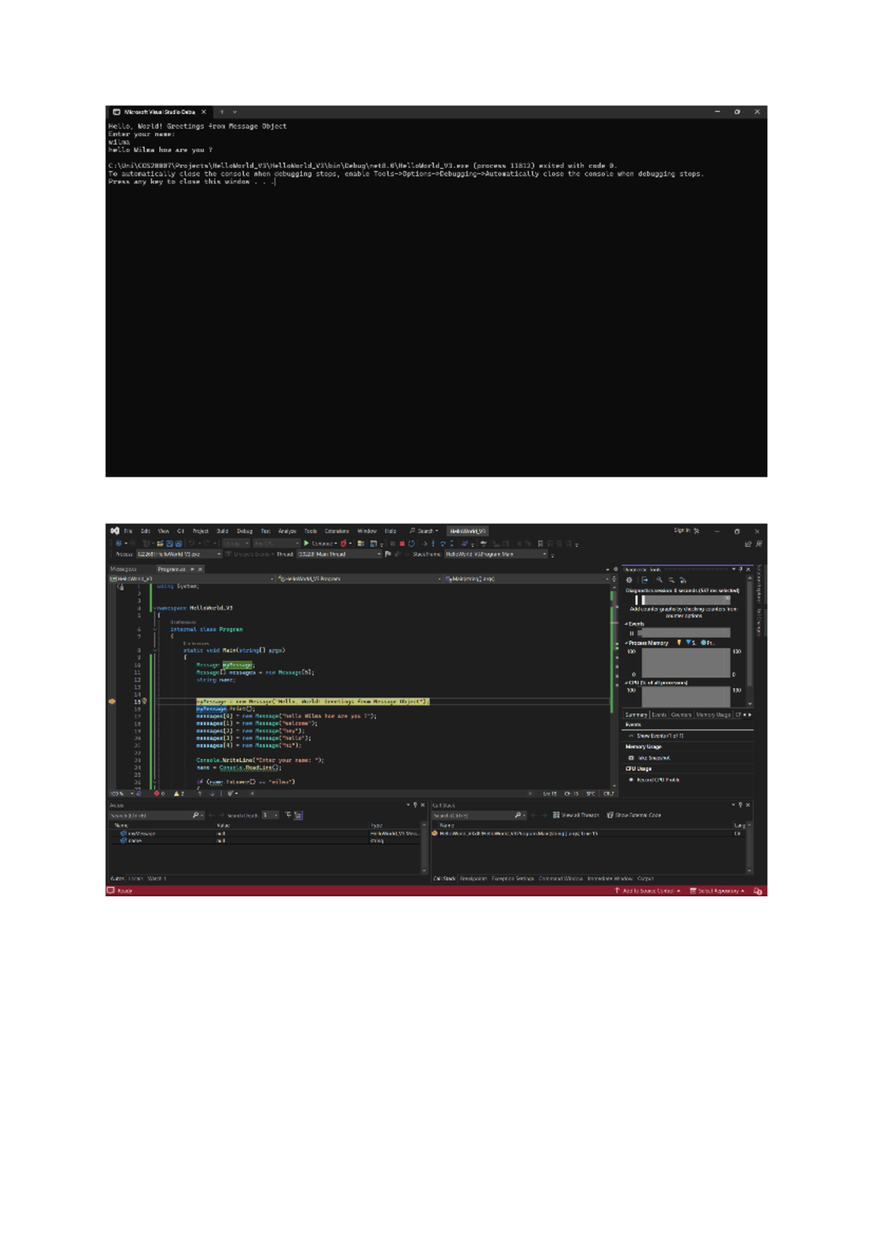Open the File menu in Visual Studio
The image size is (873, 1234).
[128, 530]
